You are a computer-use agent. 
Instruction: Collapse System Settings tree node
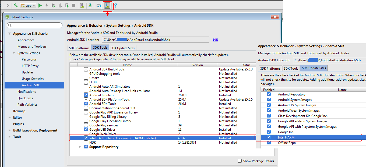coord(14,53)
